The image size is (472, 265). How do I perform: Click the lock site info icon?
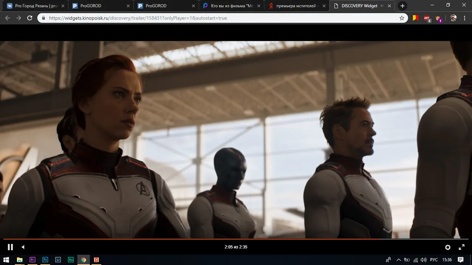pos(44,18)
